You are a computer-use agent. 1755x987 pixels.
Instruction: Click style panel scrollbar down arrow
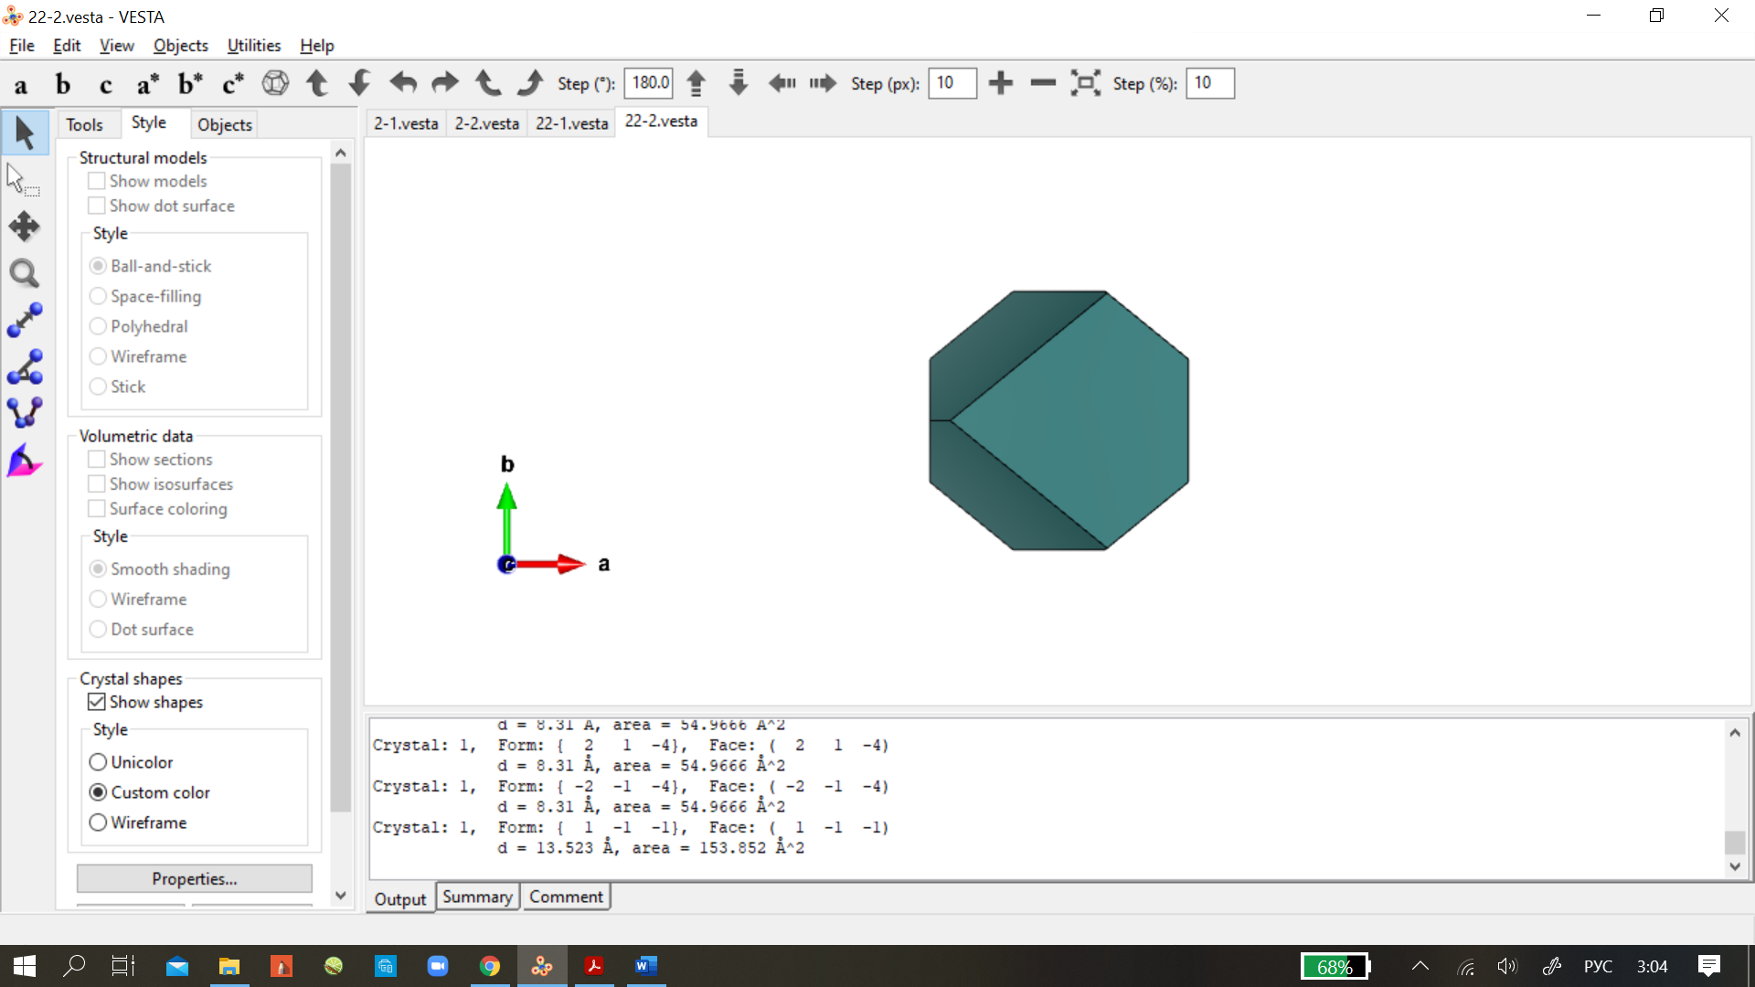(341, 896)
